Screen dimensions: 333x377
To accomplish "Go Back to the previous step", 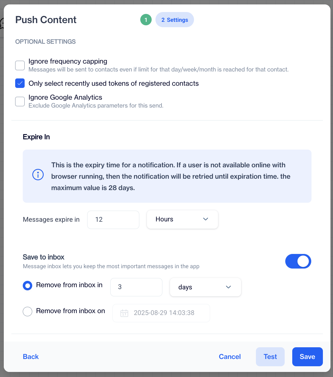I will [x=31, y=357].
